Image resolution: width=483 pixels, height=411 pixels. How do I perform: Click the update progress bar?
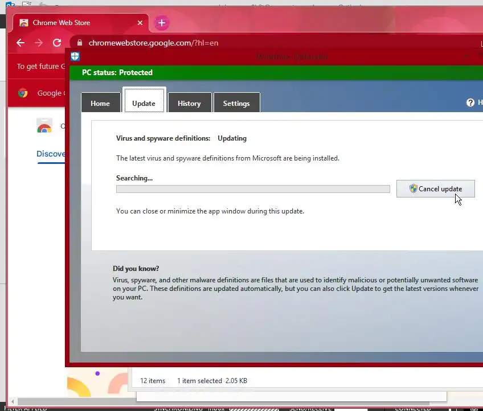pos(253,189)
